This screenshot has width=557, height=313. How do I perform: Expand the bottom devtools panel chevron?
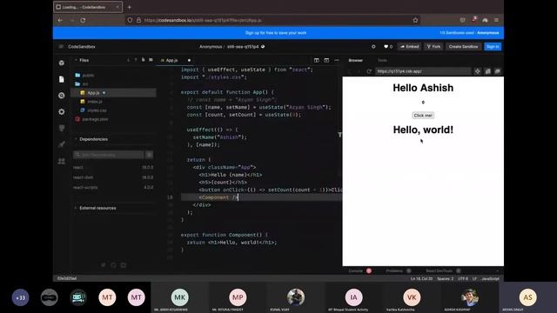(497, 270)
